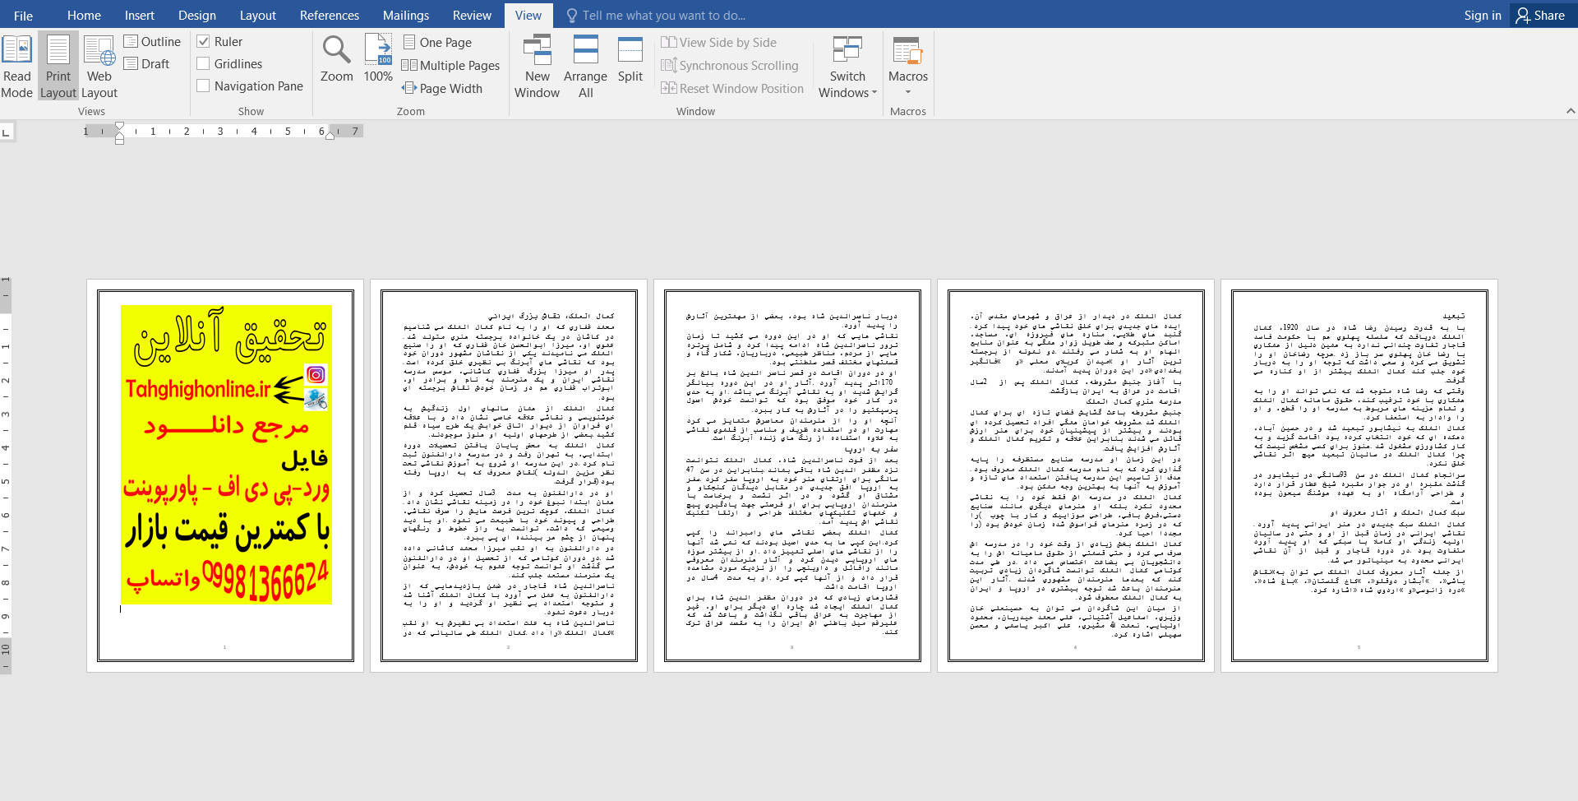Screen dimensions: 1578x801
Task: Click the tab selector at ruler corner
Action: pos(7,132)
